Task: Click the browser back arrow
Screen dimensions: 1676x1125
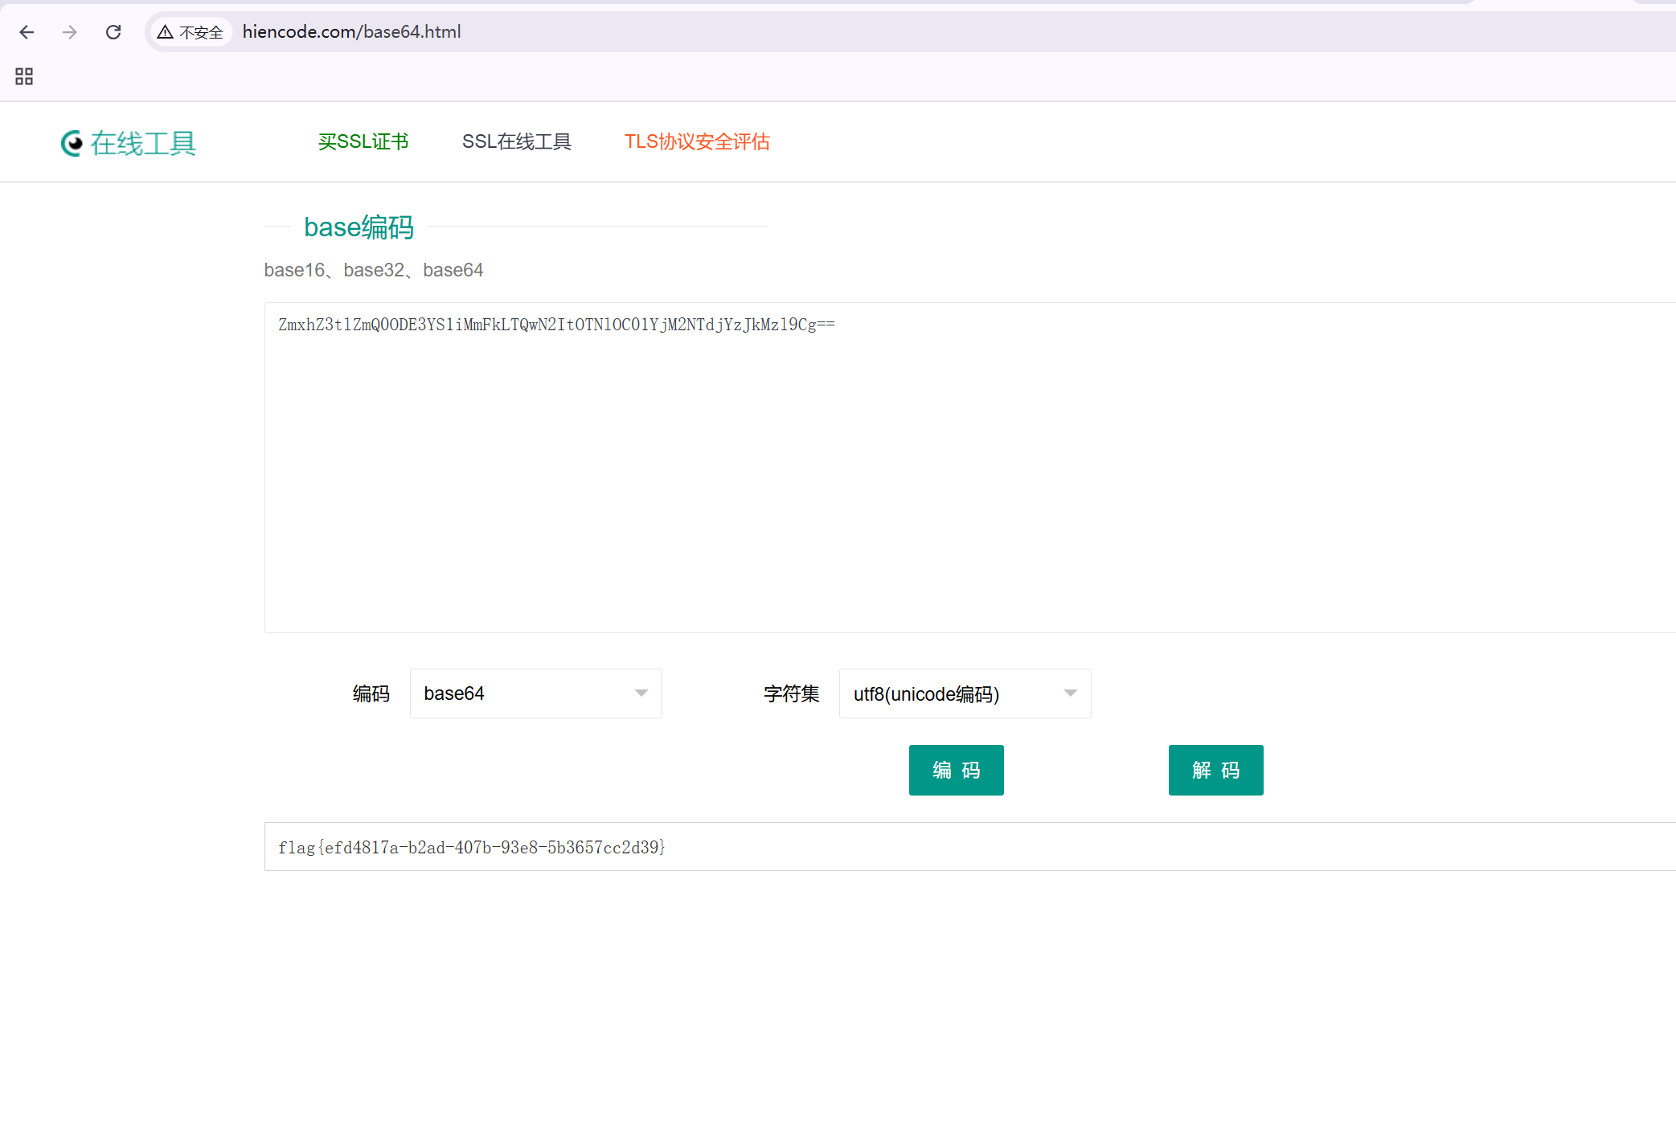Action: (27, 32)
